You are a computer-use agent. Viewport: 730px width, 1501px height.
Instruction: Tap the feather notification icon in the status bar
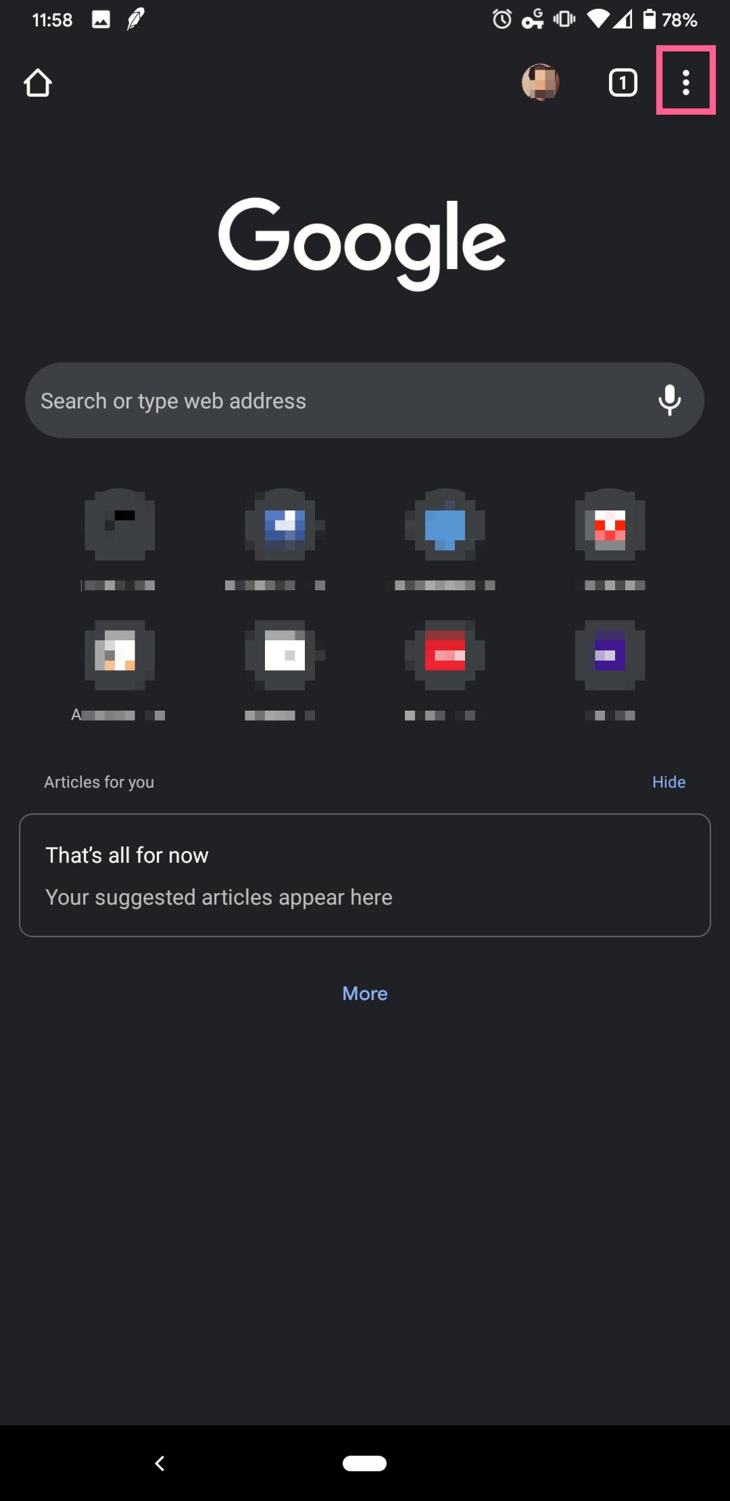pos(135,19)
